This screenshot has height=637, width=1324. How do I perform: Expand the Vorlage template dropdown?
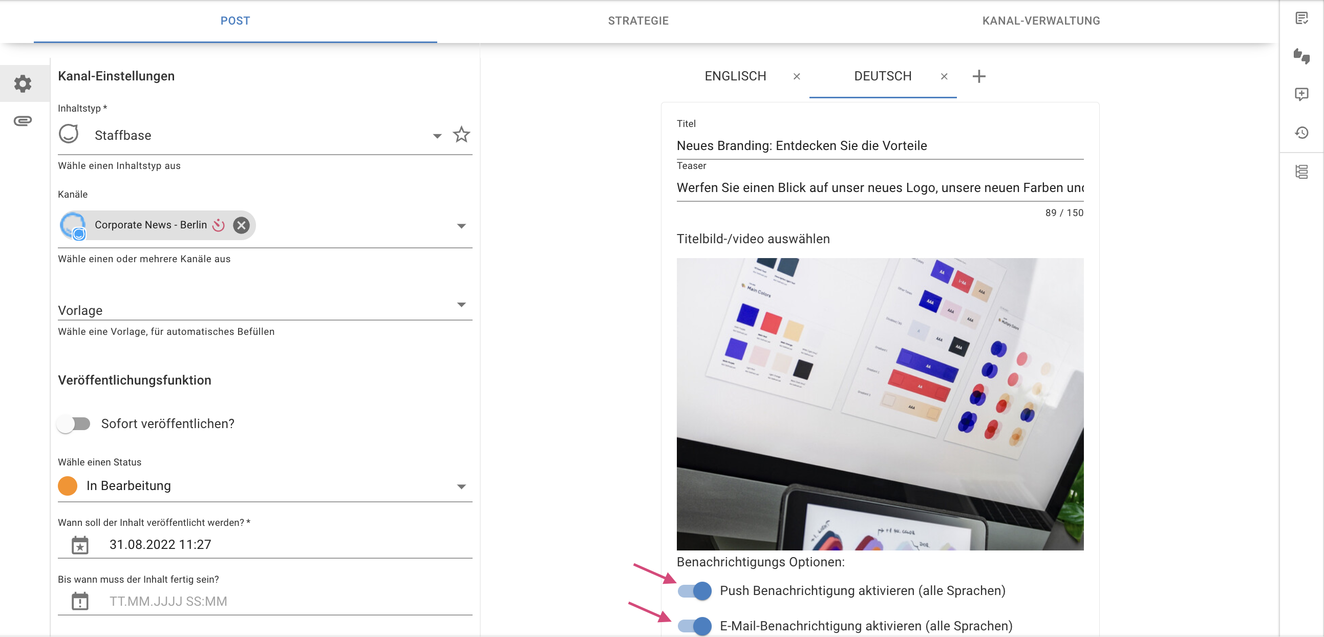point(461,305)
